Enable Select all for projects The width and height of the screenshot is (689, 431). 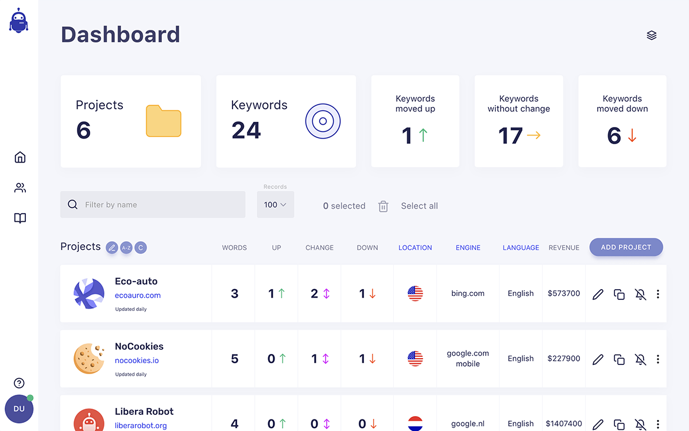pyautogui.click(x=419, y=206)
